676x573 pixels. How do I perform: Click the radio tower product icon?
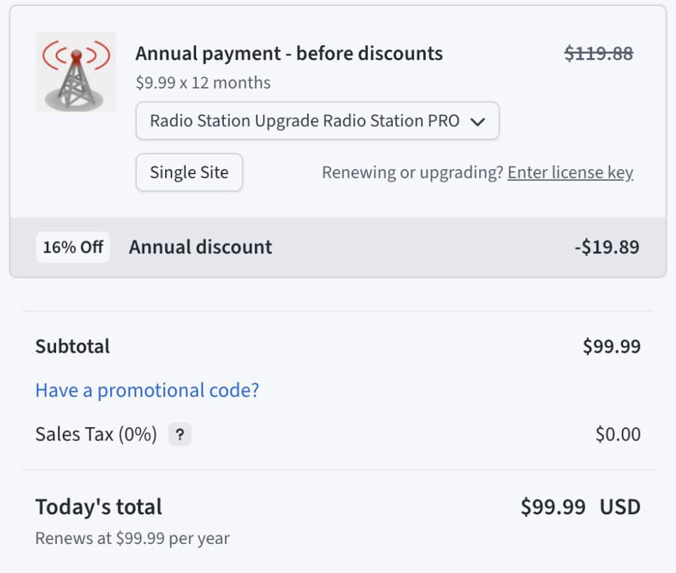click(x=76, y=71)
